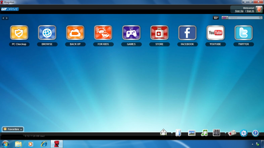The height and width of the screenshot is (148, 264).
Task: Launch the GAMES controller icon
Action: 131,32
